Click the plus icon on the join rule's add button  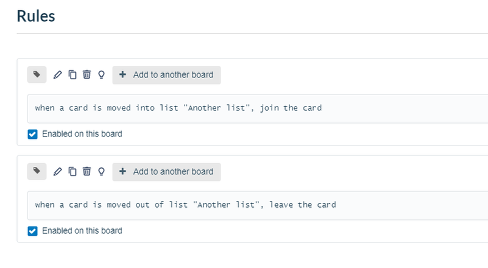[122, 74]
